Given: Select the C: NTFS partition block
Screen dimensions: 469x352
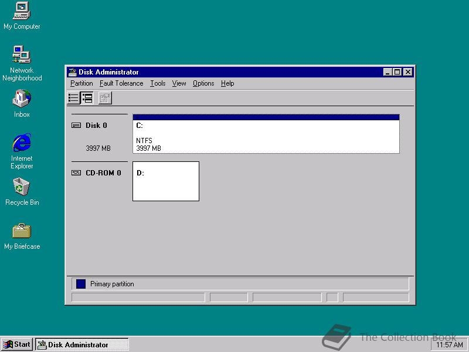Looking at the screenshot, I should point(266,134).
